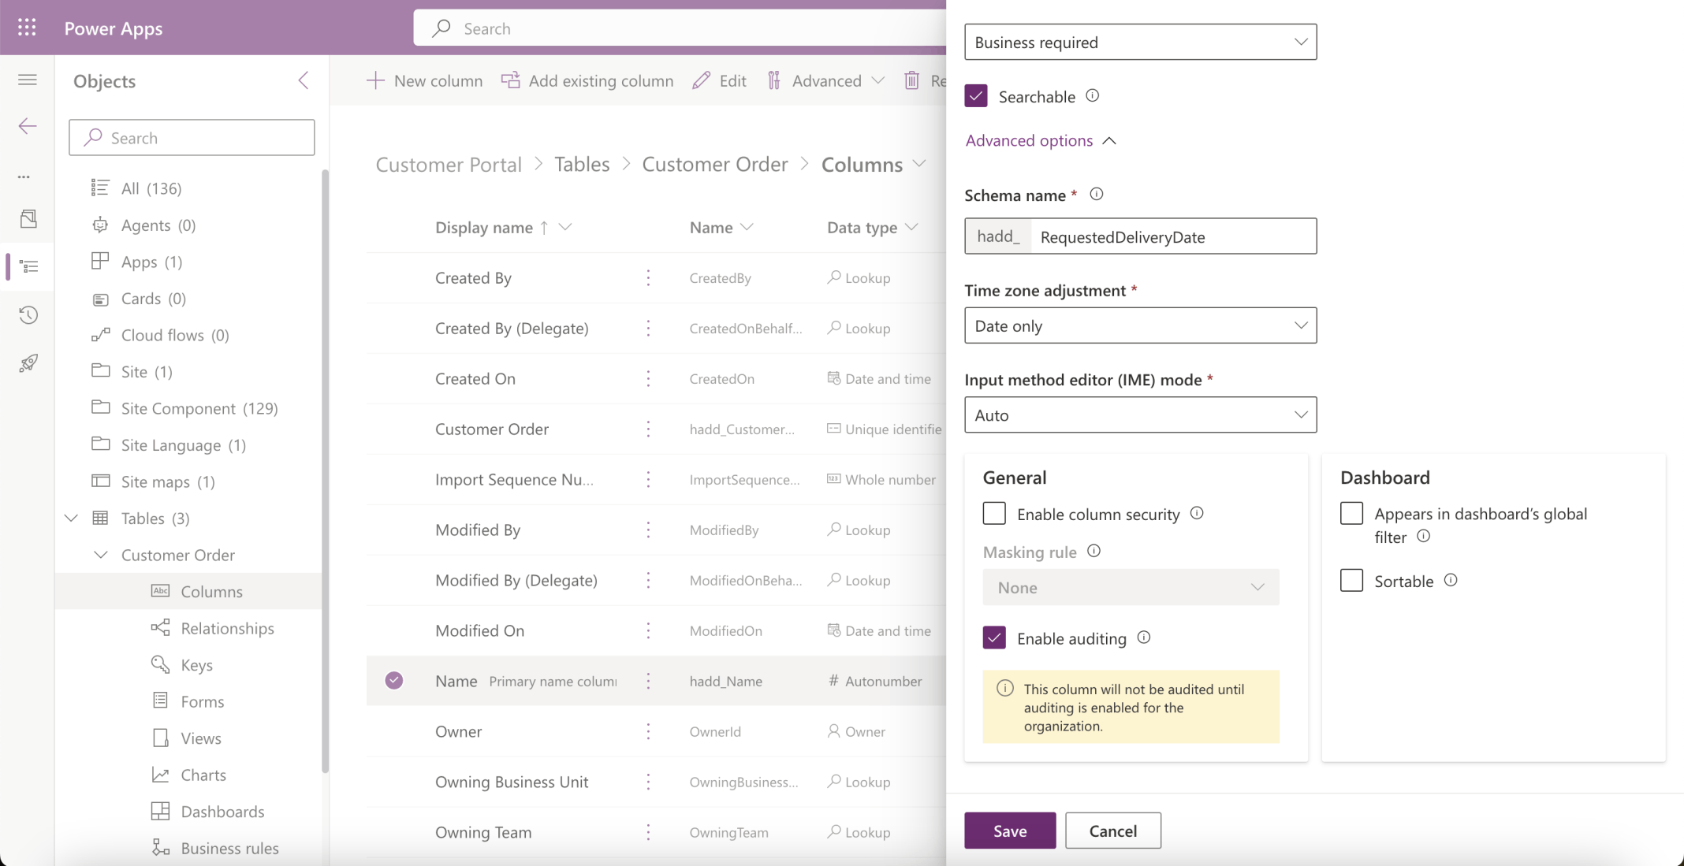The width and height of the screenshot is (1684, 866).
Task: Click New column in the command bar
Action: pos(424,80)
